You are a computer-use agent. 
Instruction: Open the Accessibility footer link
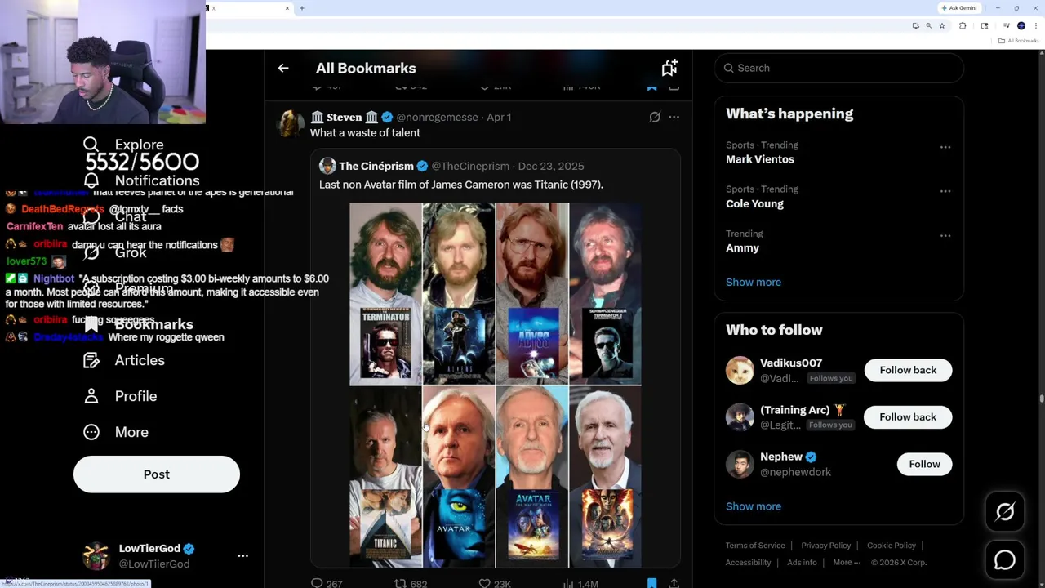click(748, 562)
